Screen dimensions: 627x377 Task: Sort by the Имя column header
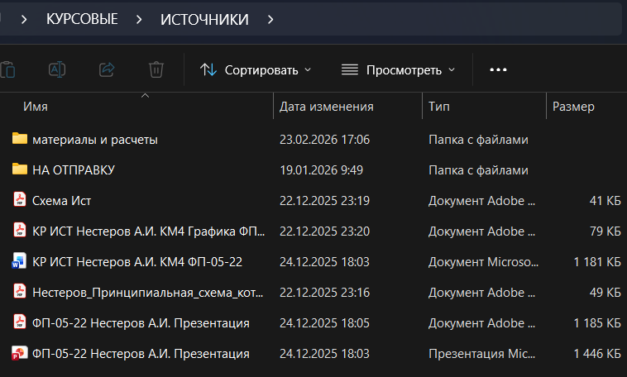36,107
